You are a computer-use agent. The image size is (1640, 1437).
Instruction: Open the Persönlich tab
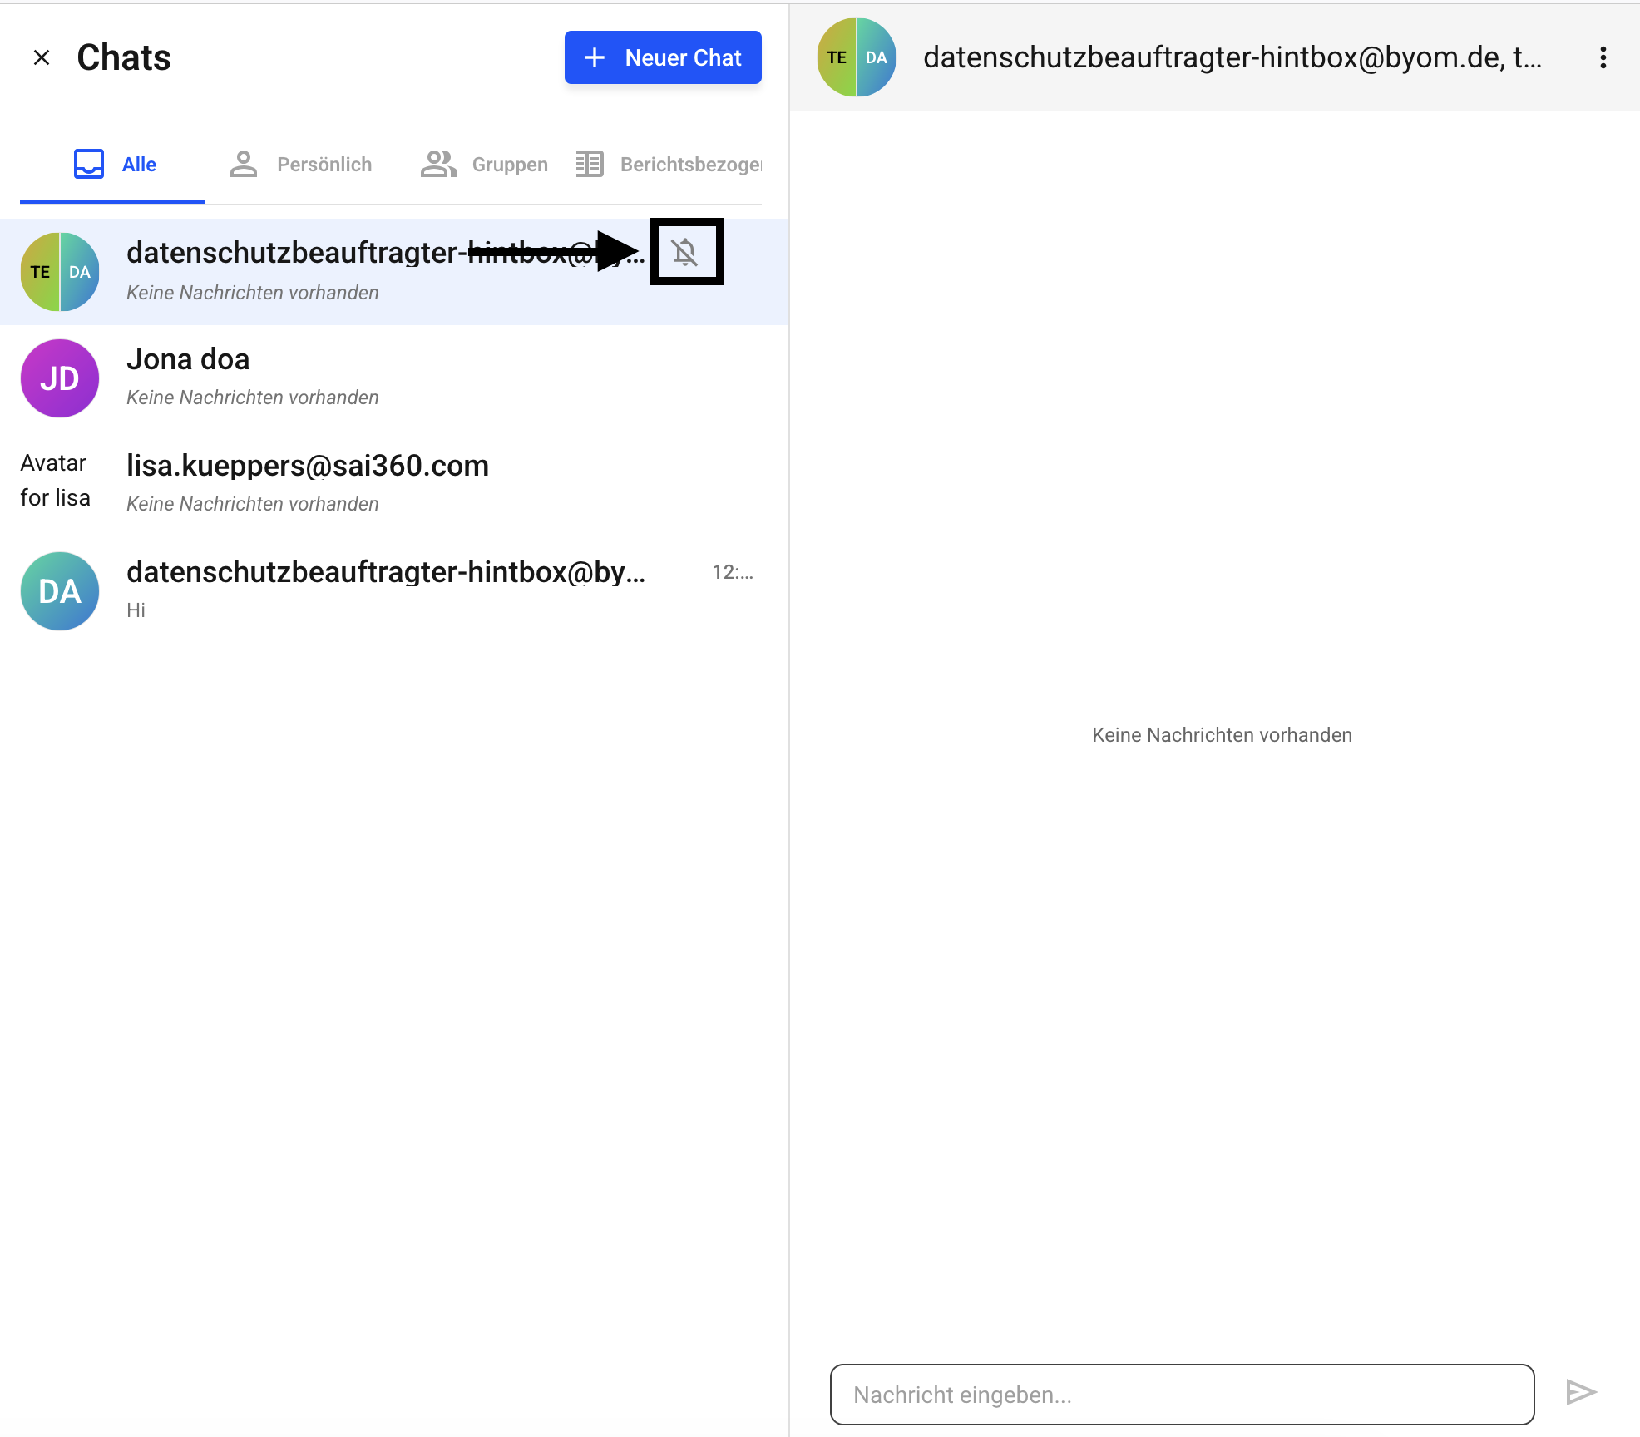click(x=301, y=165)
